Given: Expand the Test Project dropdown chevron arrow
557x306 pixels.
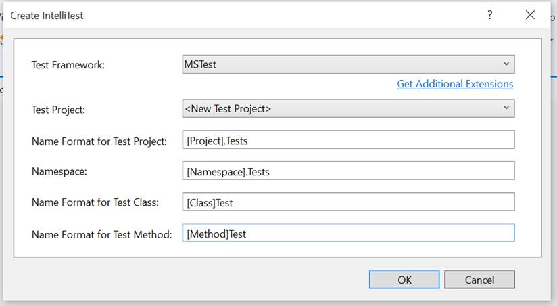Looking at the screenshot, I should tap(506, 108).
